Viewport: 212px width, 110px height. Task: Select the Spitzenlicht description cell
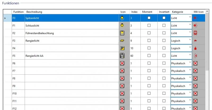pos(72,18)
